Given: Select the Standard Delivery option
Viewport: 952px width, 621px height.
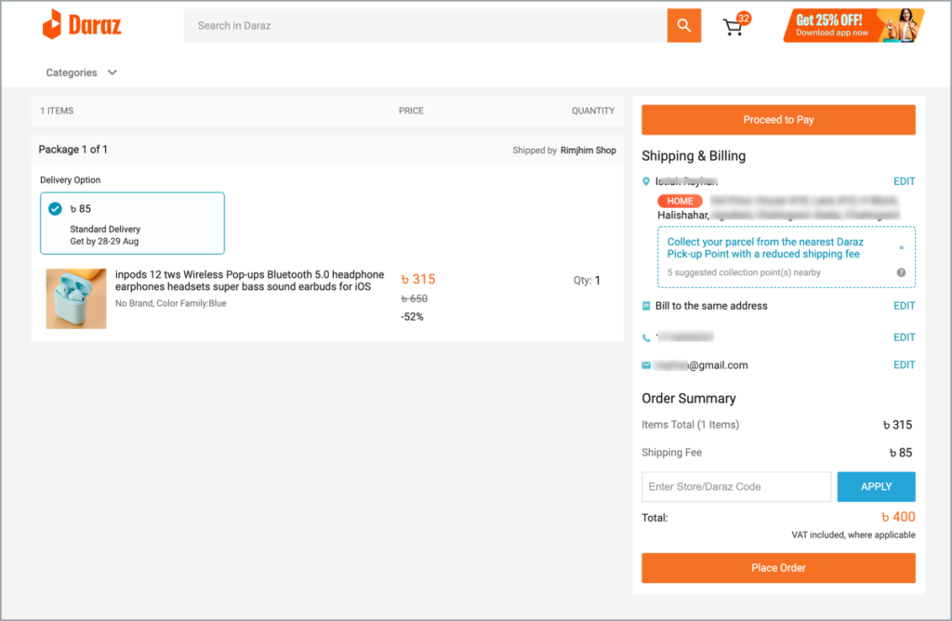Looking at the screenshot, I should pos(131,222).
